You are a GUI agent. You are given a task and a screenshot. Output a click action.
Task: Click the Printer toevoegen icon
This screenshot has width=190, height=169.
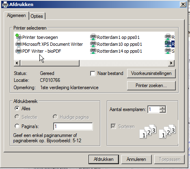[19, 37]
